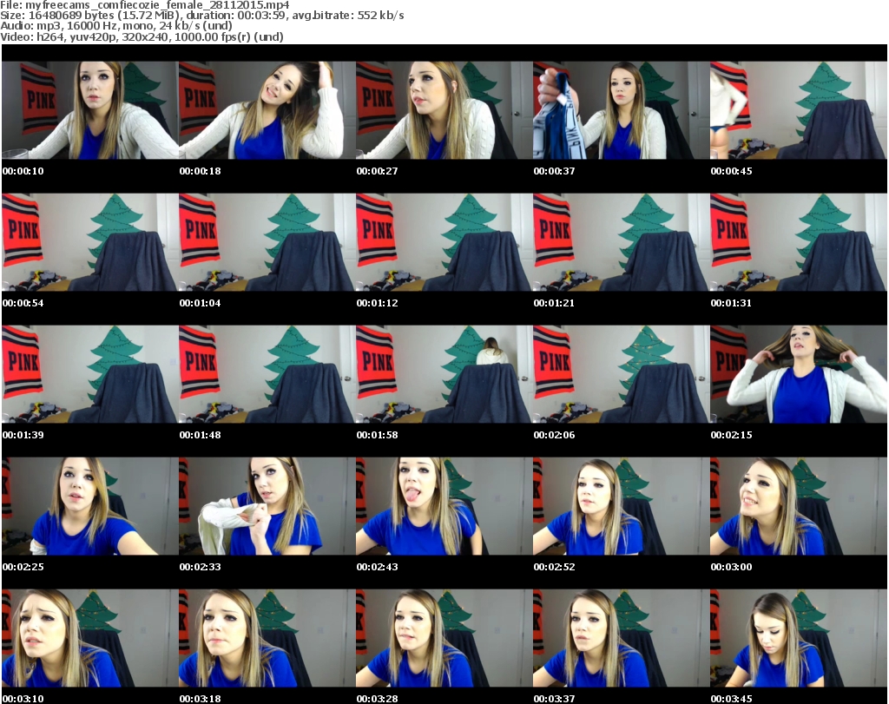Image resolution: width=889 pixels, height=704 pixels.
Task: Click the 00:00:10 timestamp label
Action: point(23,171)
